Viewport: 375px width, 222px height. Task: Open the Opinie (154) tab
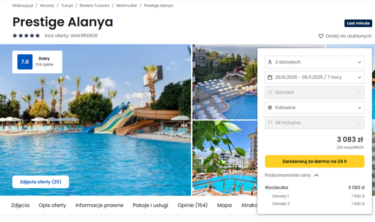pos(193,205)
